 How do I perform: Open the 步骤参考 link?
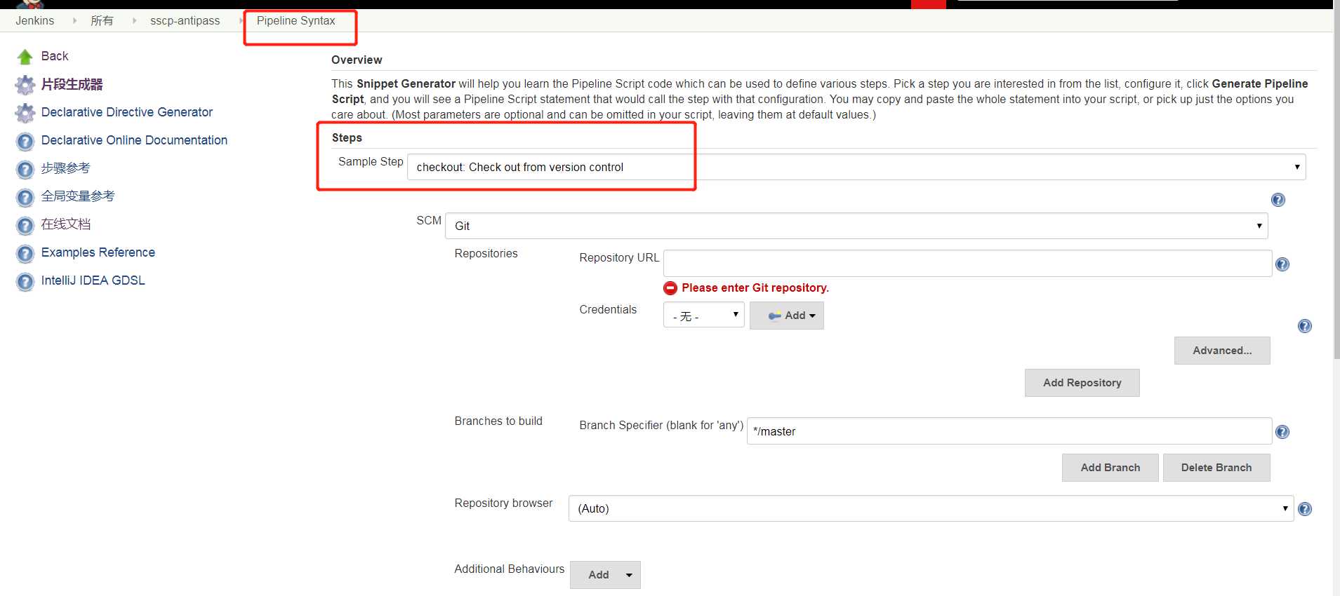(65, 168)
